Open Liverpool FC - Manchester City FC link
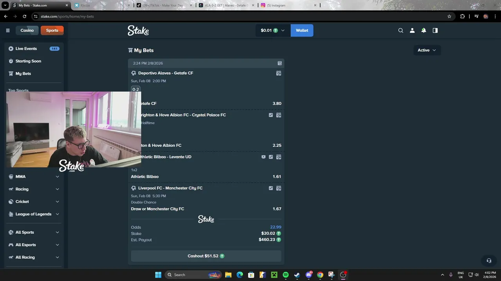This screenshot has height=281, width=501. [x=170, y=188]
